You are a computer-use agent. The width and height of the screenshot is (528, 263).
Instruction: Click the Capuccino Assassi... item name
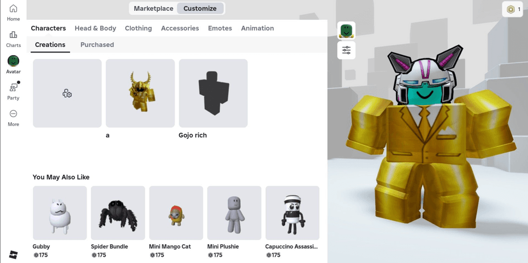tap(291, 247)
